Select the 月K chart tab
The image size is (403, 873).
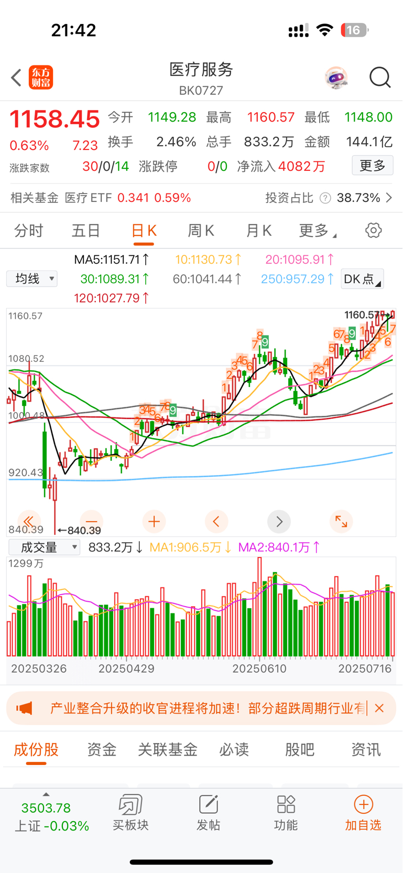click(258, 231)
